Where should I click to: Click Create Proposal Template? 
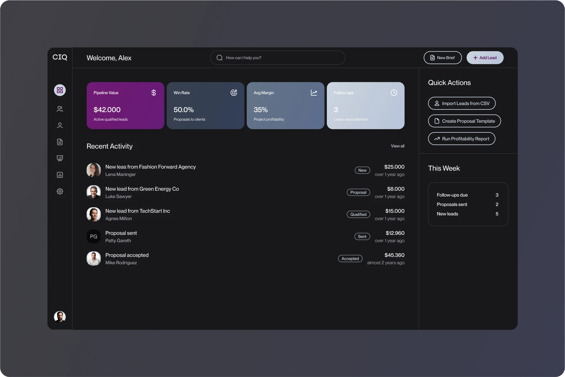pyautogui.click(x=464, y=121)
